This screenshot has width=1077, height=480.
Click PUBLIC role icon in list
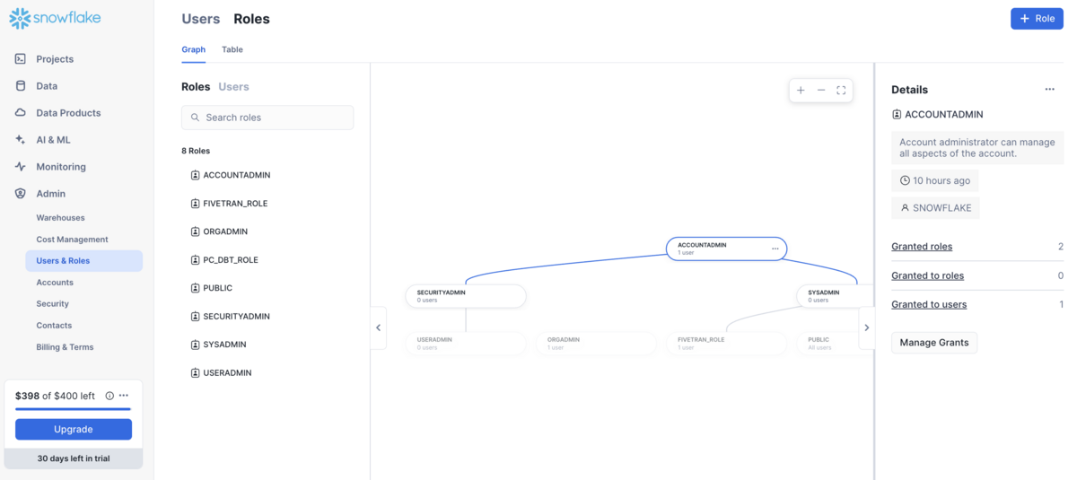(195, 288)
